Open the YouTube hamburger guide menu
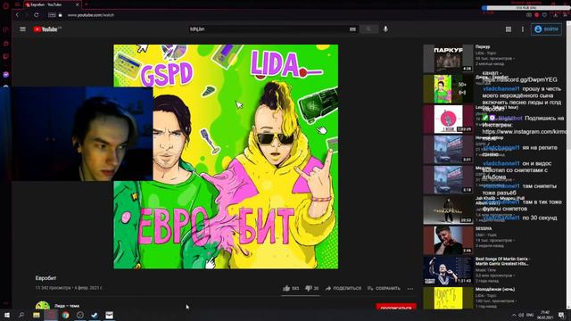Image resolution: width=571 pixels, height=321 pixels. click(x=22, y=29)
